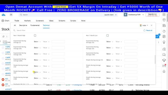This screenshot has height=95, width=168.
Task: Open Below dropdown for Simple Moving Average (200)
Action: pos(110,78)
